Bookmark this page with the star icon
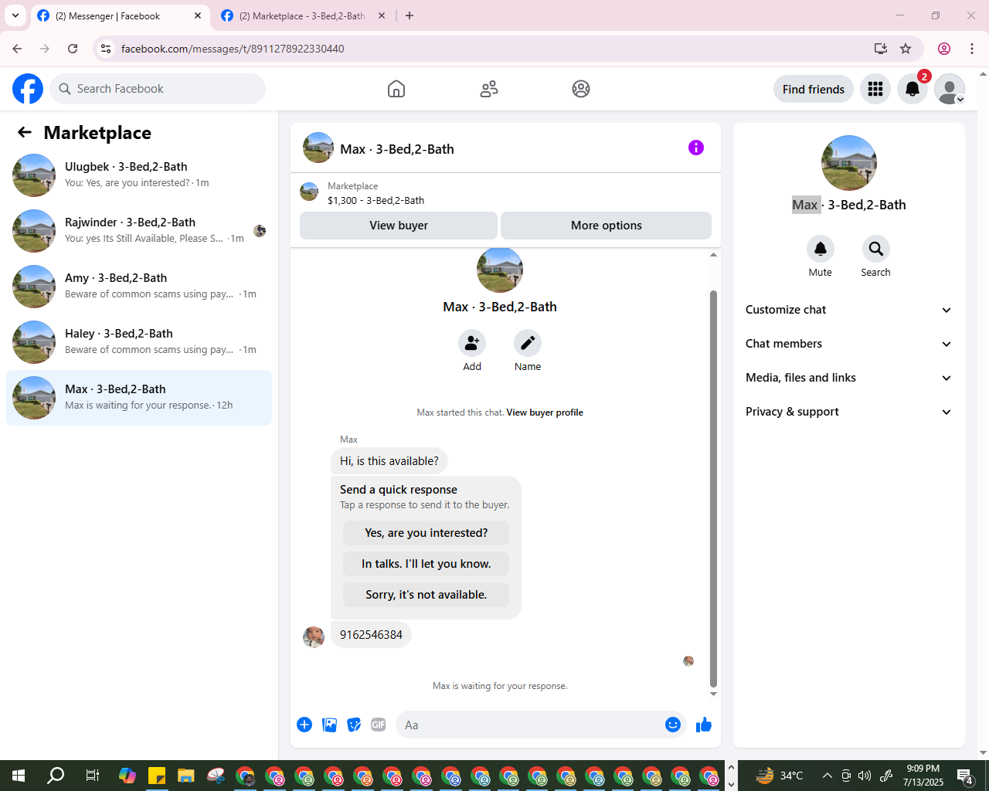Image resolution: width=989 pixels, height=791 pixels. click(x=906, y=49)
